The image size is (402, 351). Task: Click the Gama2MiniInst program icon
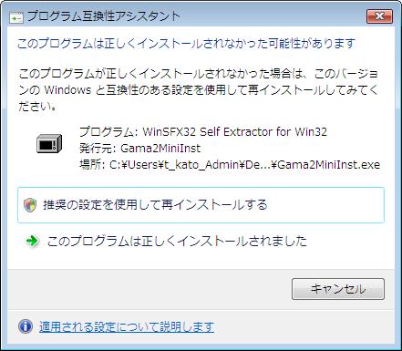[49, 143]
